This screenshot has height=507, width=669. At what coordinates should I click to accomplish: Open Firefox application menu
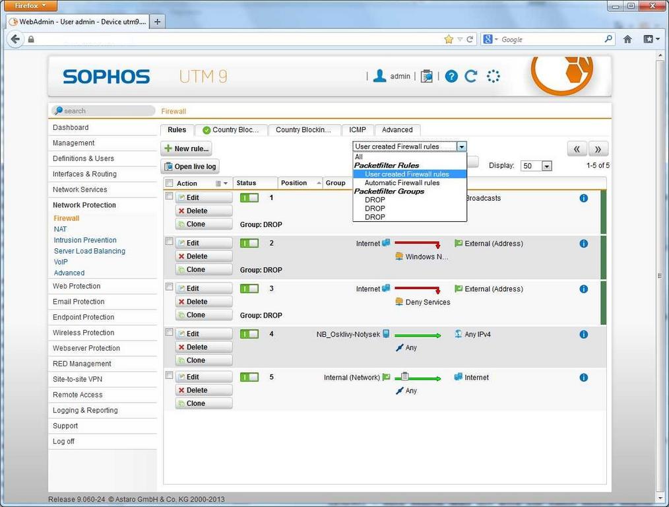[x=30, y=5]
